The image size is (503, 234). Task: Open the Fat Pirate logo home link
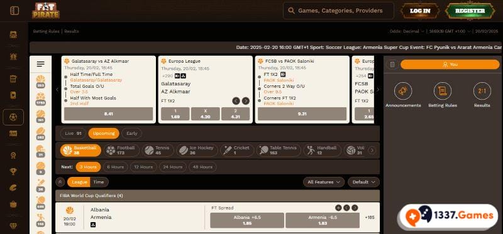click(x=45, y=11)
